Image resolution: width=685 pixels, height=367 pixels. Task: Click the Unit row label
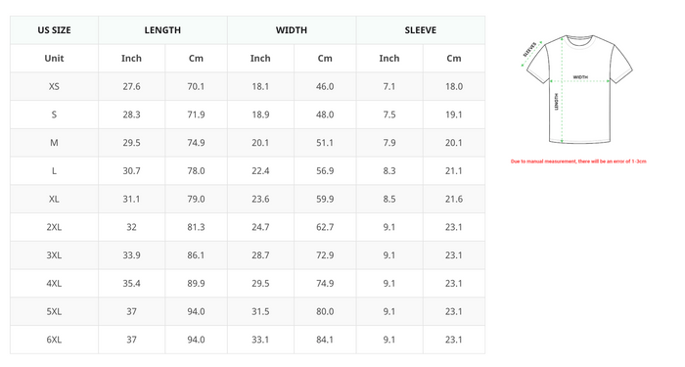pos(54,58)
